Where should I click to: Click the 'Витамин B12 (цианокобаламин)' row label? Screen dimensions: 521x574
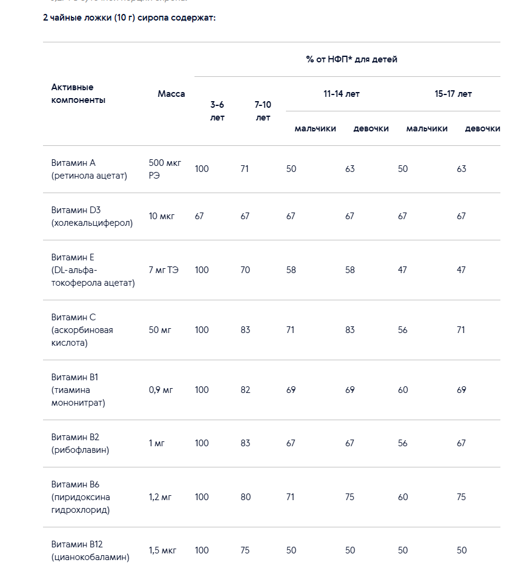click(90, 550)
